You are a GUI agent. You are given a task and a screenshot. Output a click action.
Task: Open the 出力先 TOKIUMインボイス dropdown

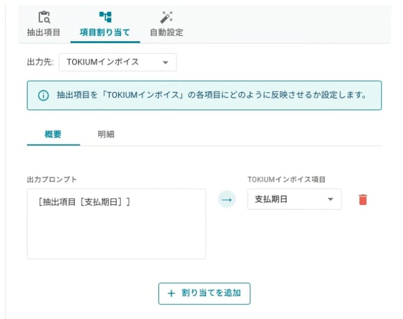(x=117, y=62)
